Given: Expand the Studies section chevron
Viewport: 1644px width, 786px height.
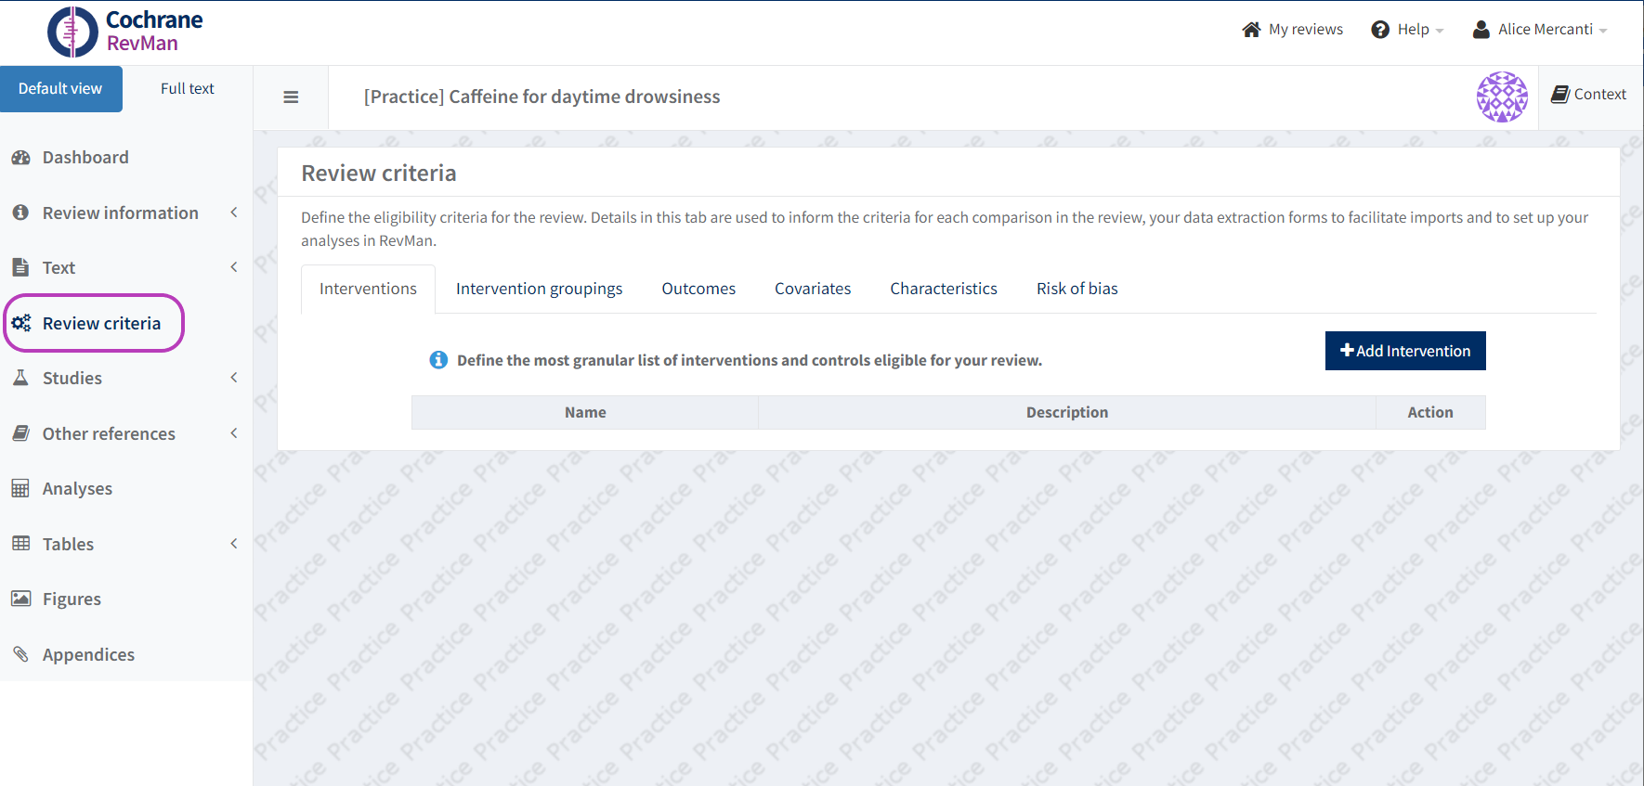Looking at the screenshot, I should coord(234,378).
